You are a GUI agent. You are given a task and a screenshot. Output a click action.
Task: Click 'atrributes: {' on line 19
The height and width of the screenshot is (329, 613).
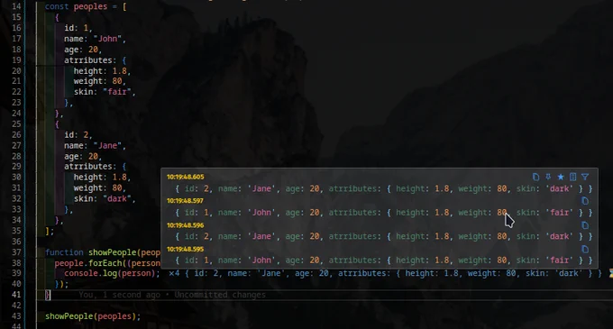click(x=95, y=60)
